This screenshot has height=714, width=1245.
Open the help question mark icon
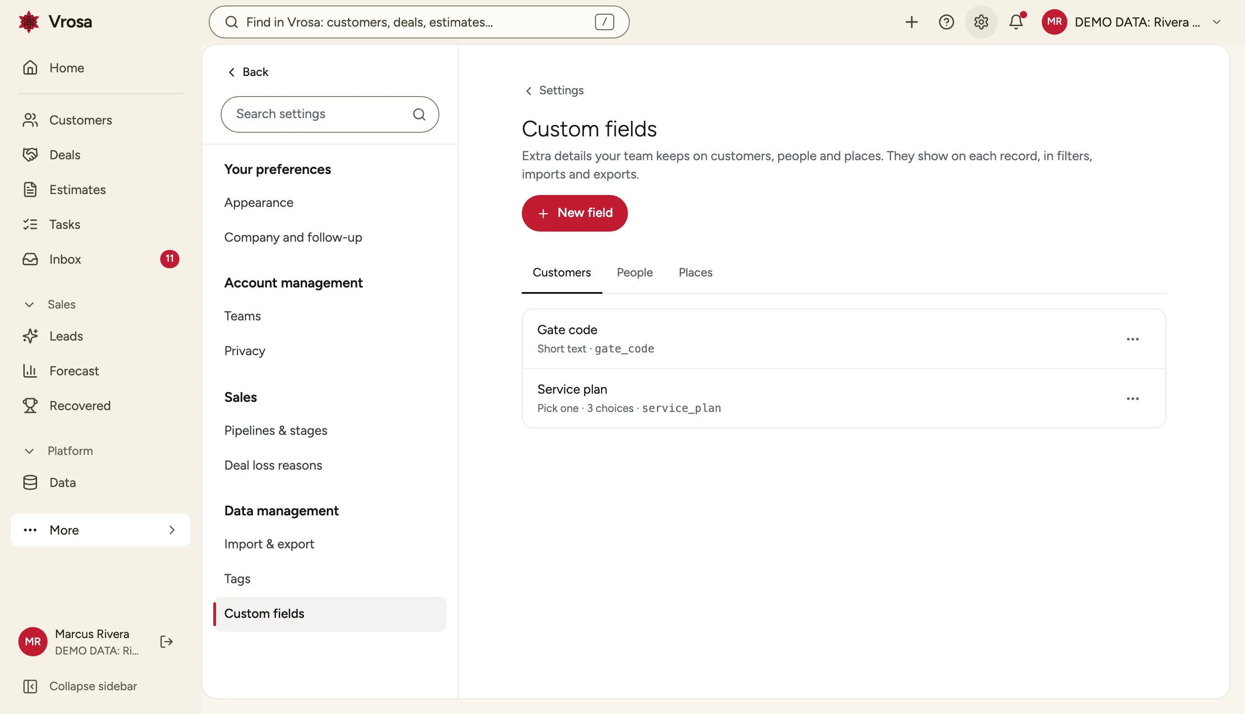tap(946, 22)
